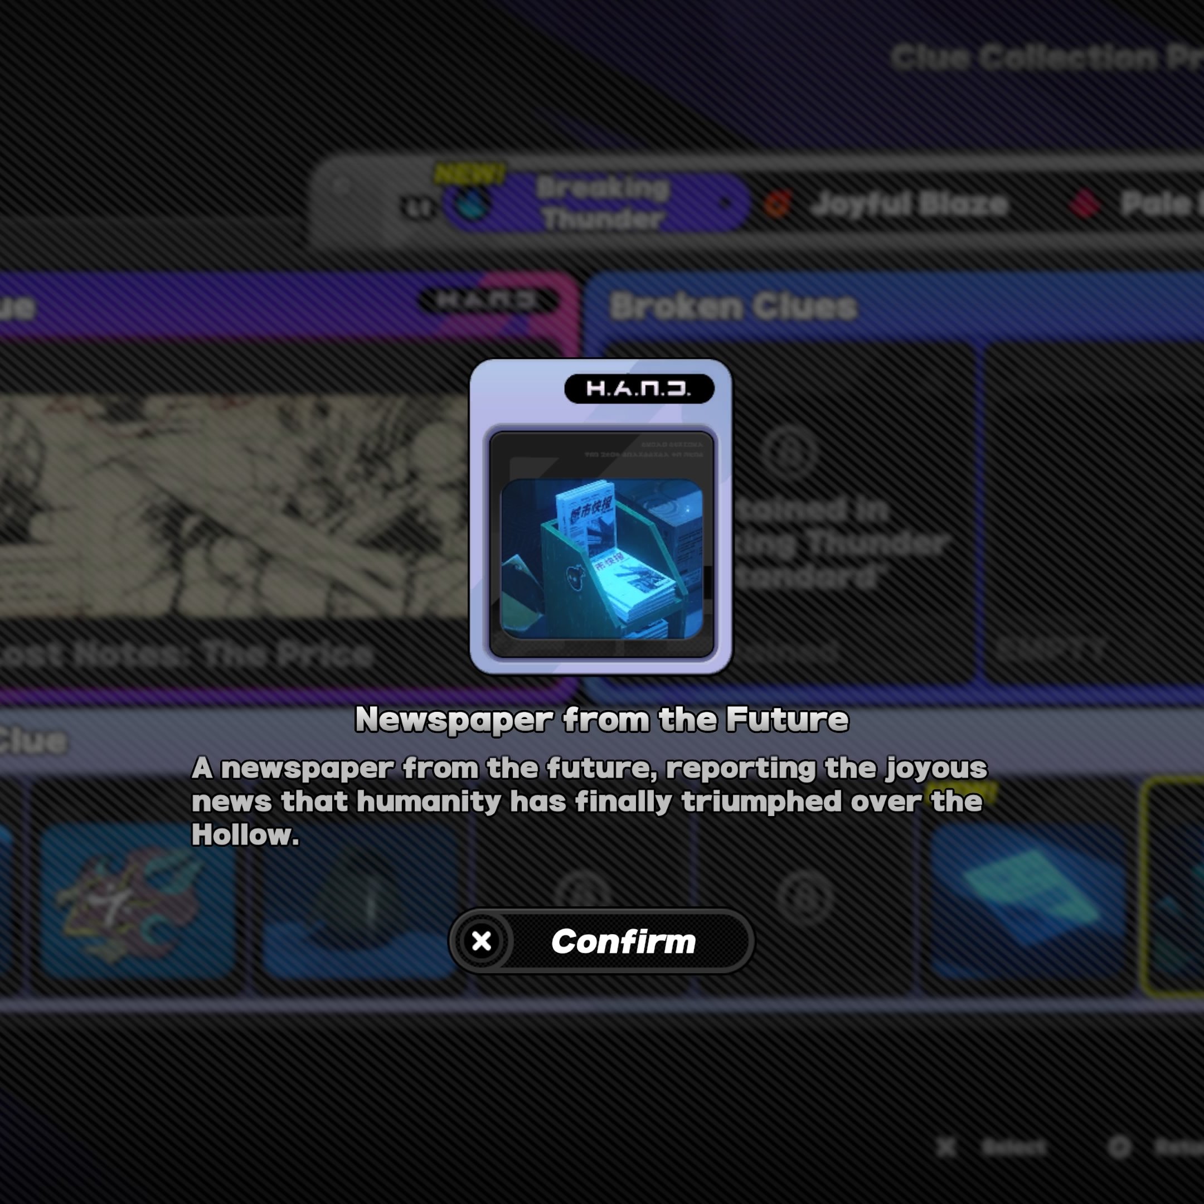
Task: Select the red diamond Pale tab icon
Action: (1085, 204)
